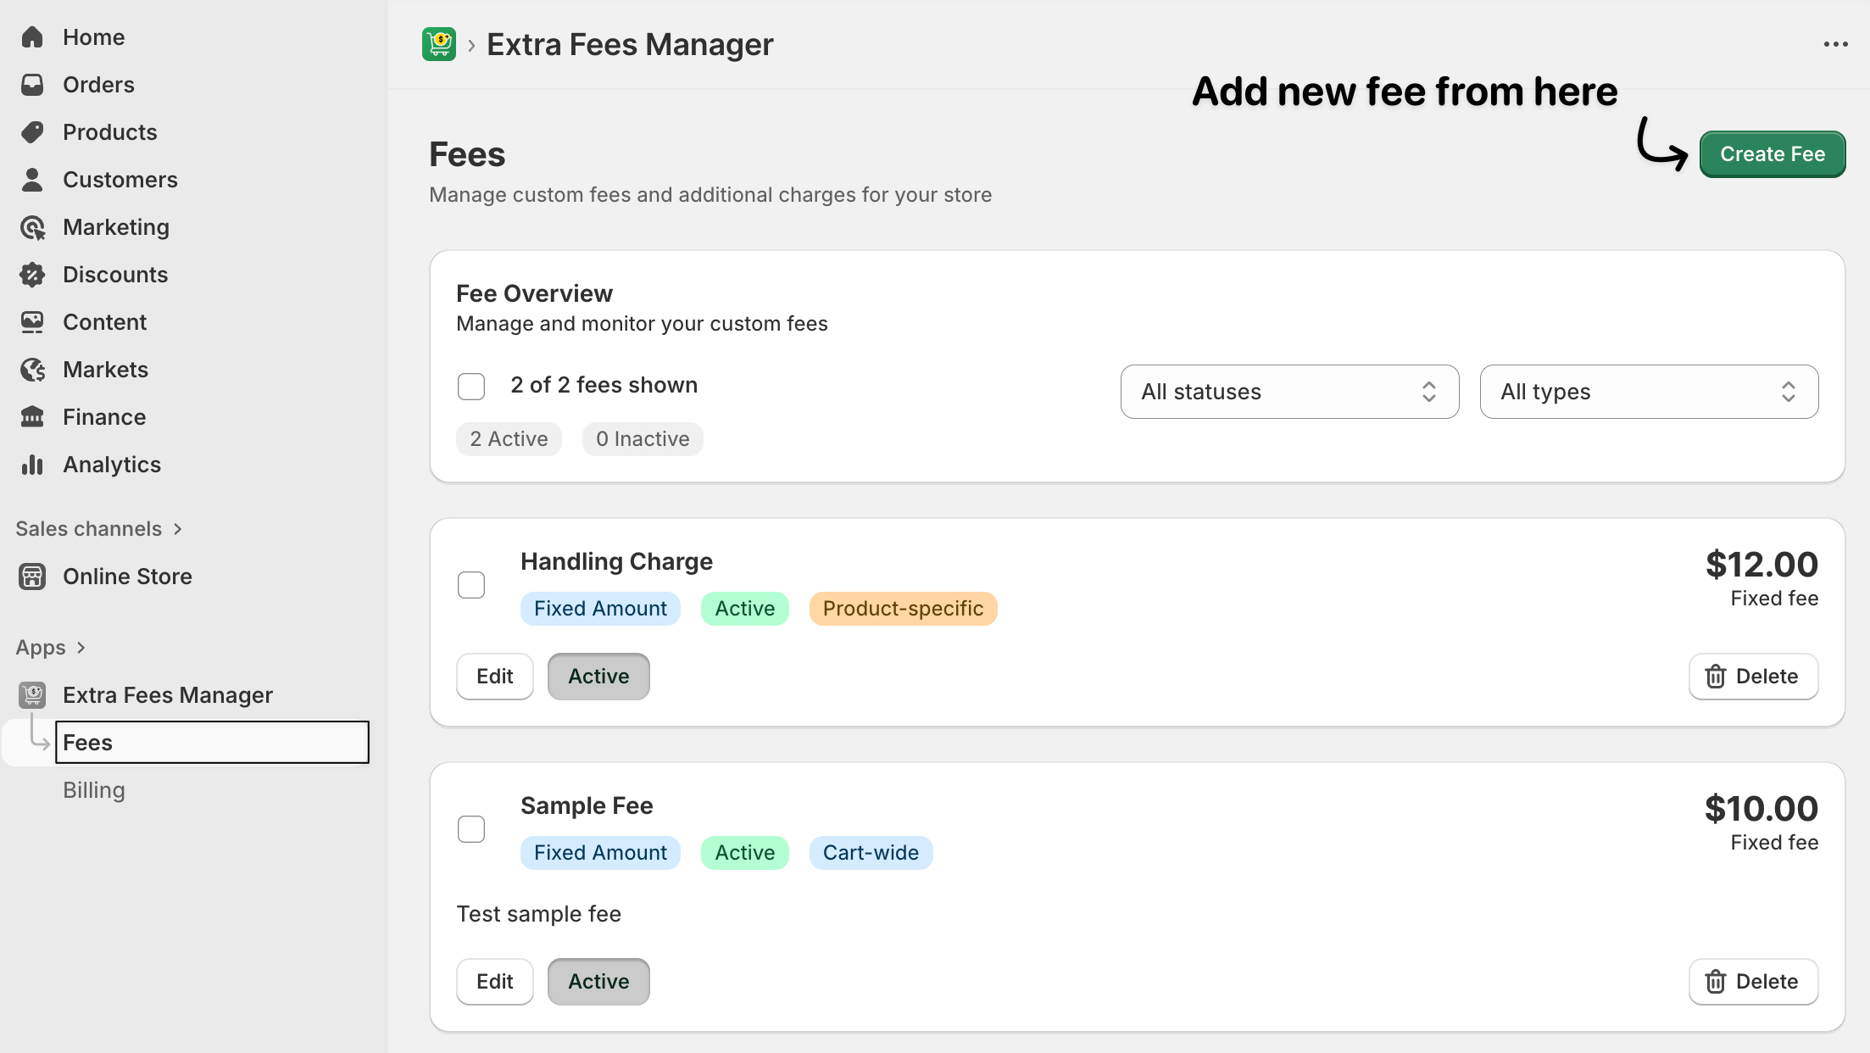This screenshot has height=1053, width=1870.
Task: Click the Marketing target icon
Action: (x=32, y=227)
